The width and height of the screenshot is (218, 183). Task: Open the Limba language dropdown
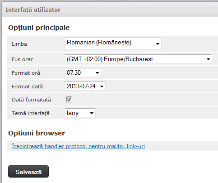click(113, 43)
